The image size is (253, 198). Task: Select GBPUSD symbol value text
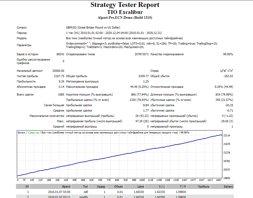pos(93,27)
